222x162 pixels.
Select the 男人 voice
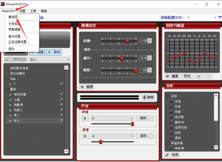point(17,115)
